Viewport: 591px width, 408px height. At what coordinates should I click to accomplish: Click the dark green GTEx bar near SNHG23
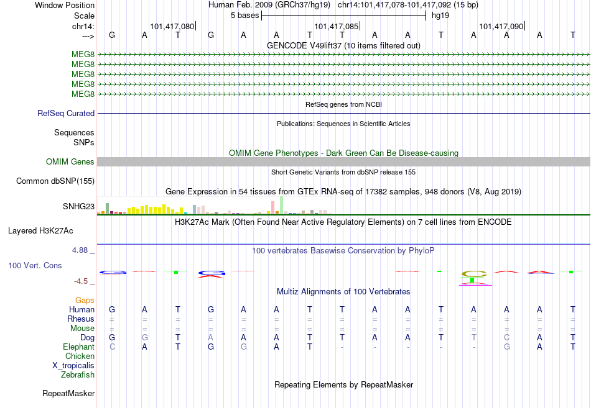point(107,208)
